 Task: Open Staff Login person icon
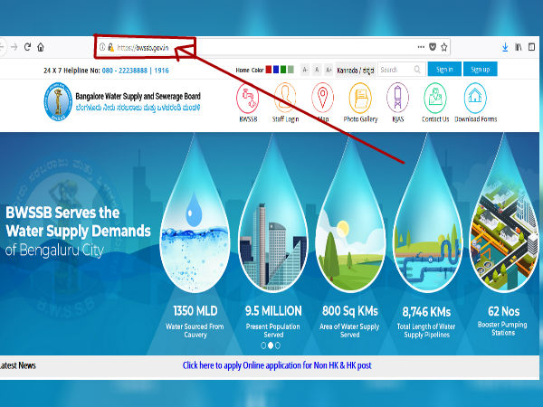[285, 98]
